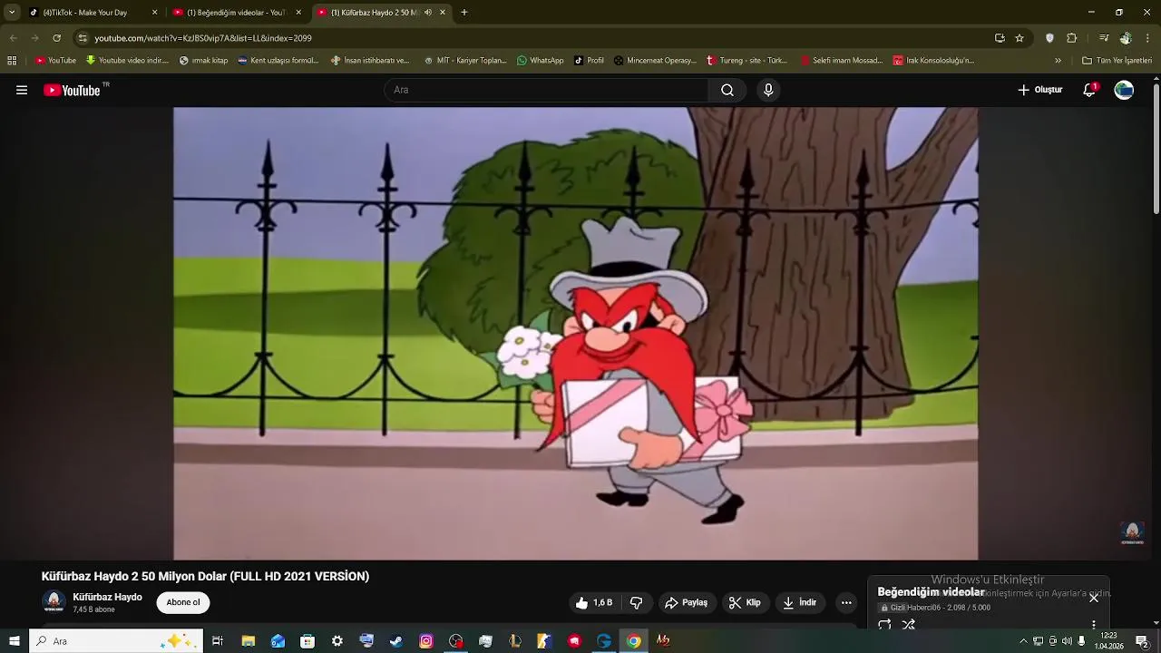Like the video (1,6 B)

click(x=594, y=602)
